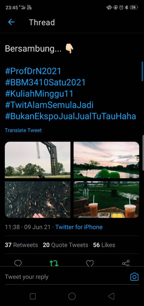144x306 pixels.
Task: Toggle the green retweet icon
Action: [54, 263]
